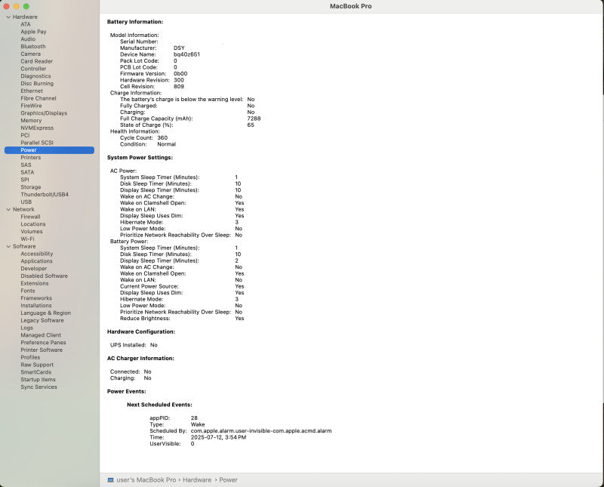604x487 pixels.
Task: Select Sync Services in the sidebar
Action: click(39, 387)
